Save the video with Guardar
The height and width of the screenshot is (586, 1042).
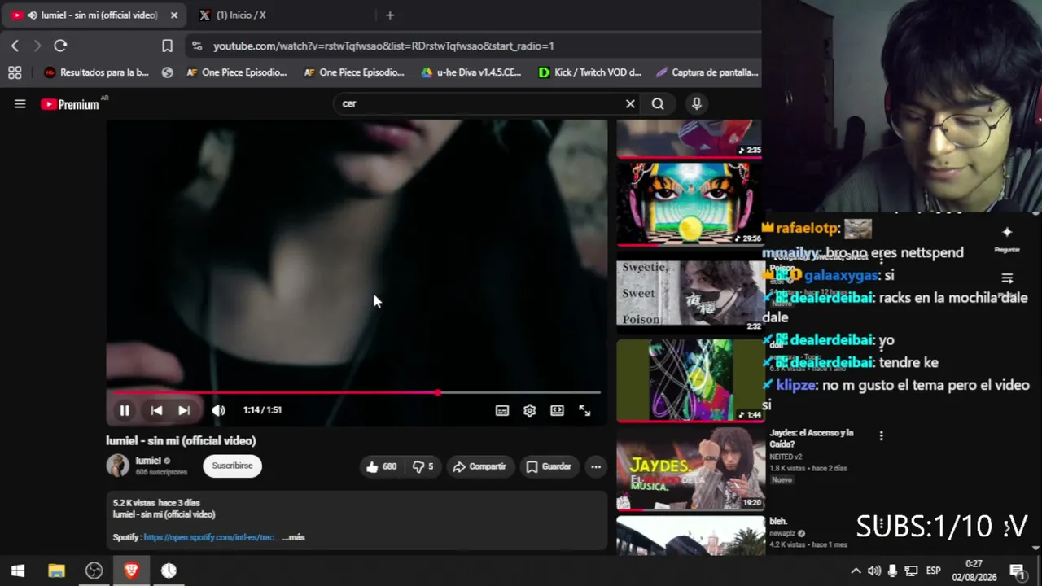click(549, 466)
